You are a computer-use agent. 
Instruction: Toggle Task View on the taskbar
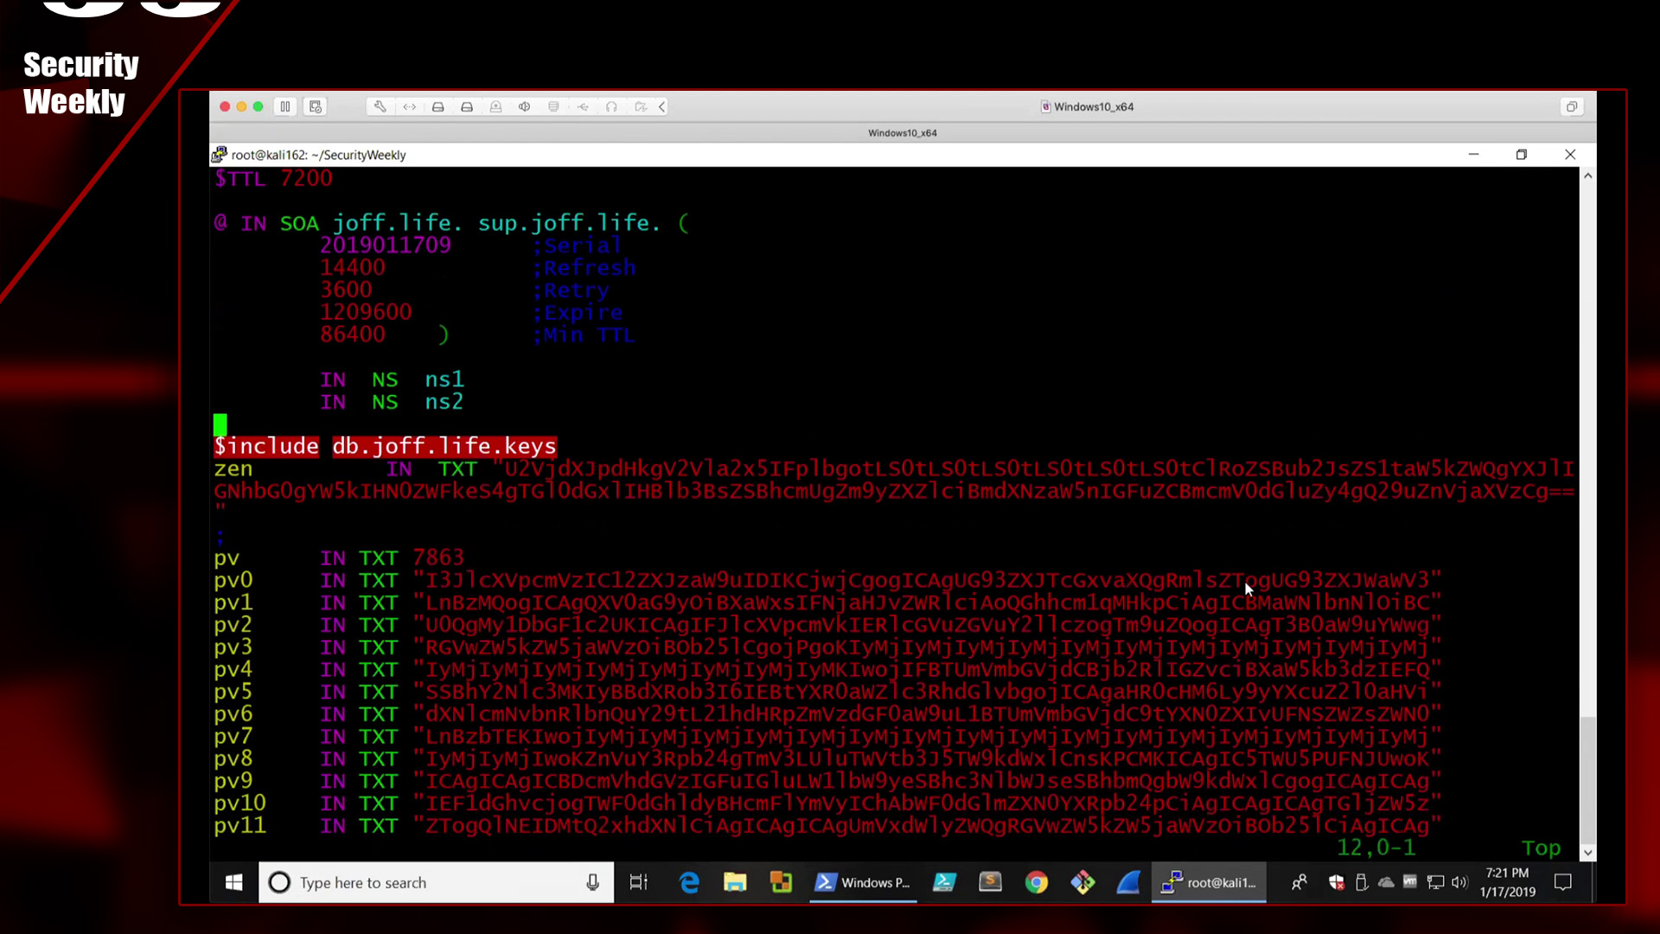(x=638, y=882)
